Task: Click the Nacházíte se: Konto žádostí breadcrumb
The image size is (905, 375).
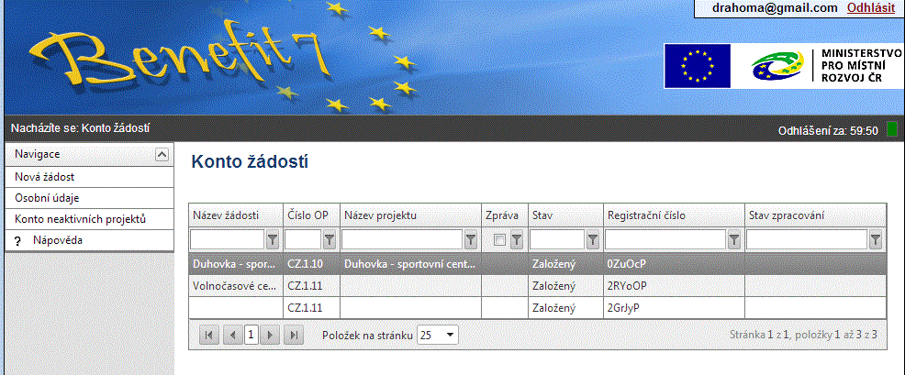Action: tap(80, 127)
